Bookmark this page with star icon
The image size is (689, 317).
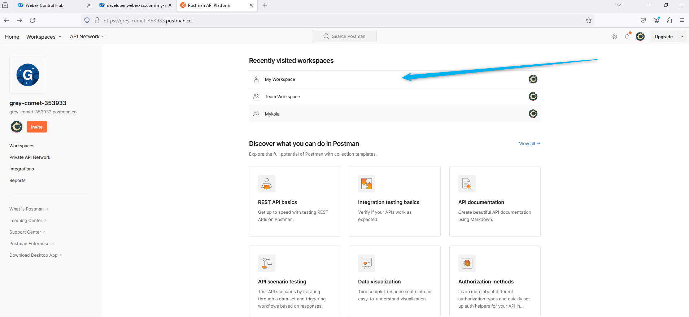click(589, 20)
